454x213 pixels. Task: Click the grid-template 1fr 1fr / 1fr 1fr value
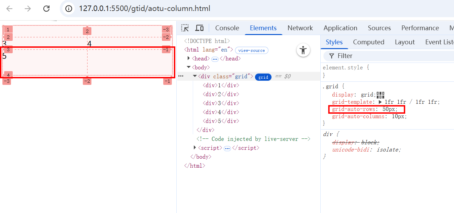(411, 102)
